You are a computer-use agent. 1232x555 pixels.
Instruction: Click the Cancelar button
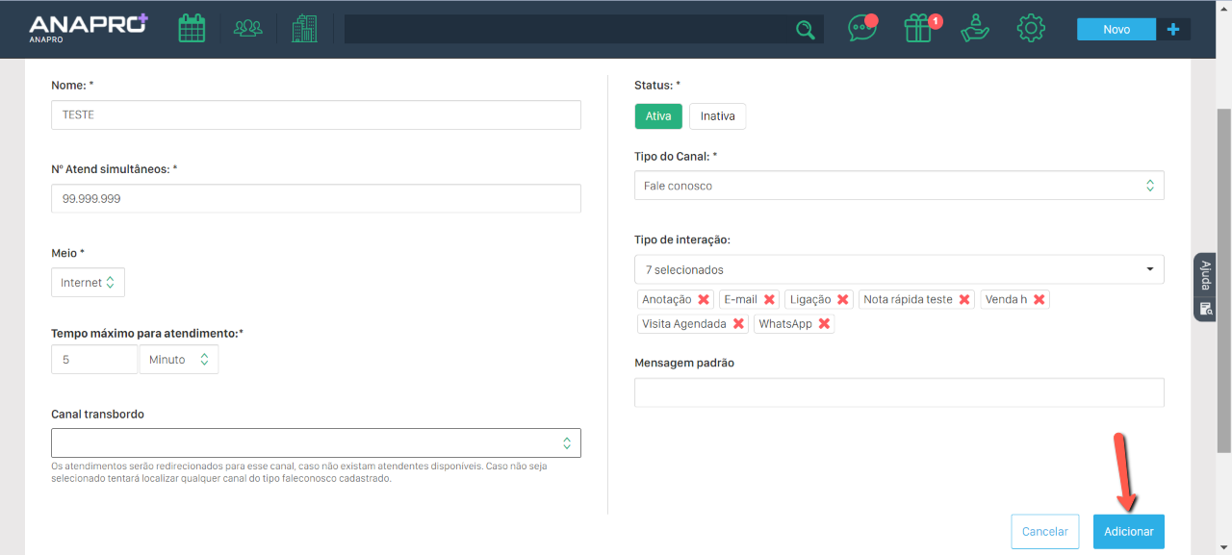[x=1044, y=532]
